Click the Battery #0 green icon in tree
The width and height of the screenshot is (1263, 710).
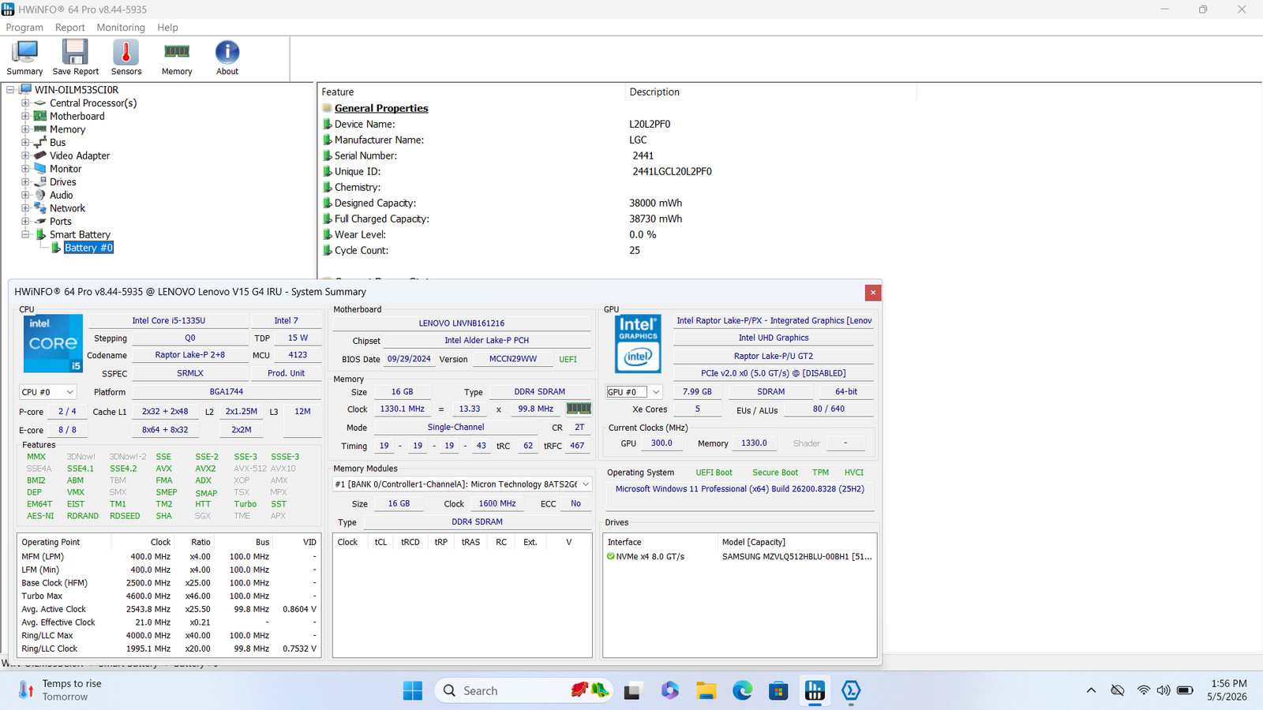(56, 248)
